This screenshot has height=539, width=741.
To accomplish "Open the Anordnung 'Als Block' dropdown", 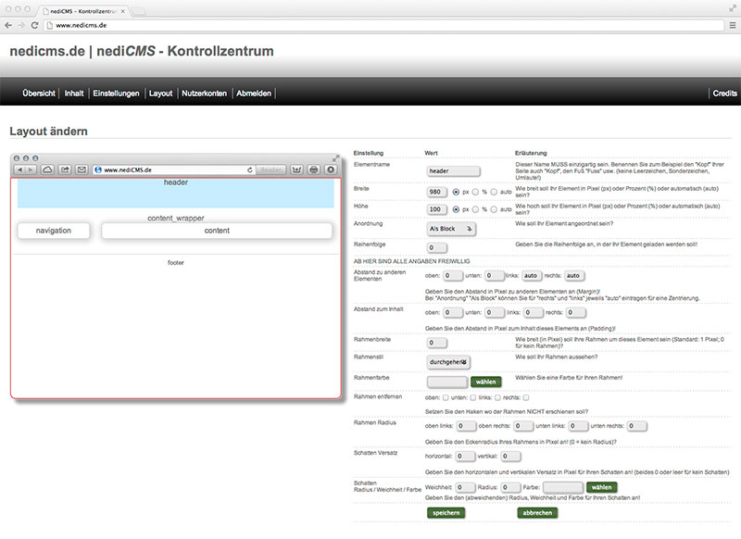I will coord(451,229).
